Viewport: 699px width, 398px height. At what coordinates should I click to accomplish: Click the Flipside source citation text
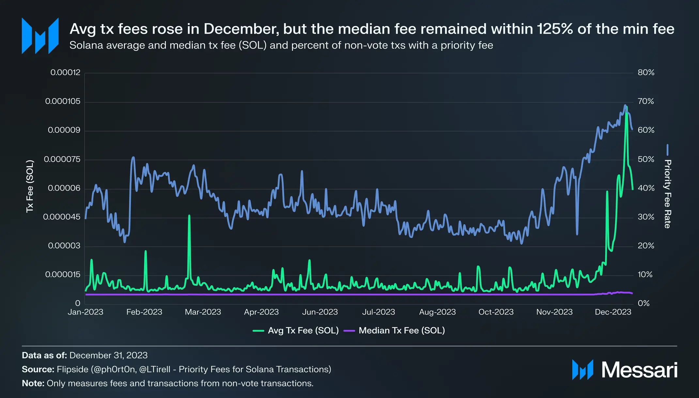(x=177, y=369)
